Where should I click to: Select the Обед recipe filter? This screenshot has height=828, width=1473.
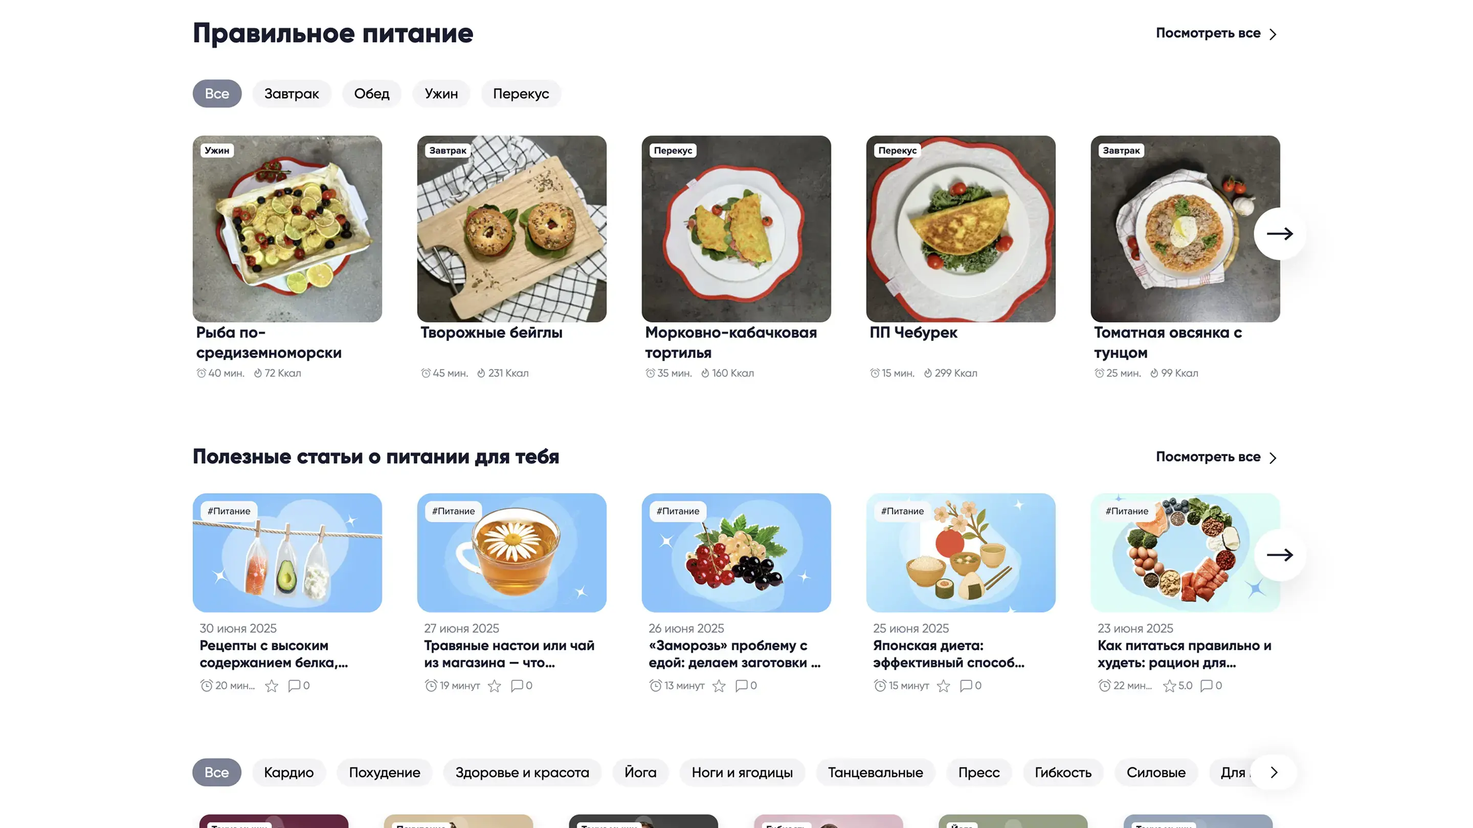tap(372, 94)
